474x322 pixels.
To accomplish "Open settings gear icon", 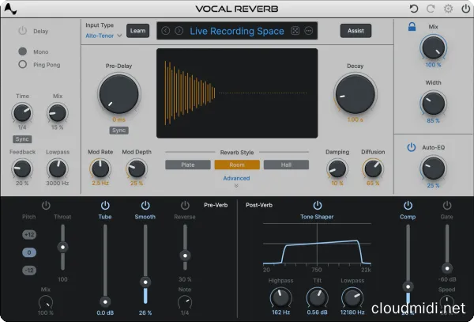I will pyautogui.click(x=448, y=9).
